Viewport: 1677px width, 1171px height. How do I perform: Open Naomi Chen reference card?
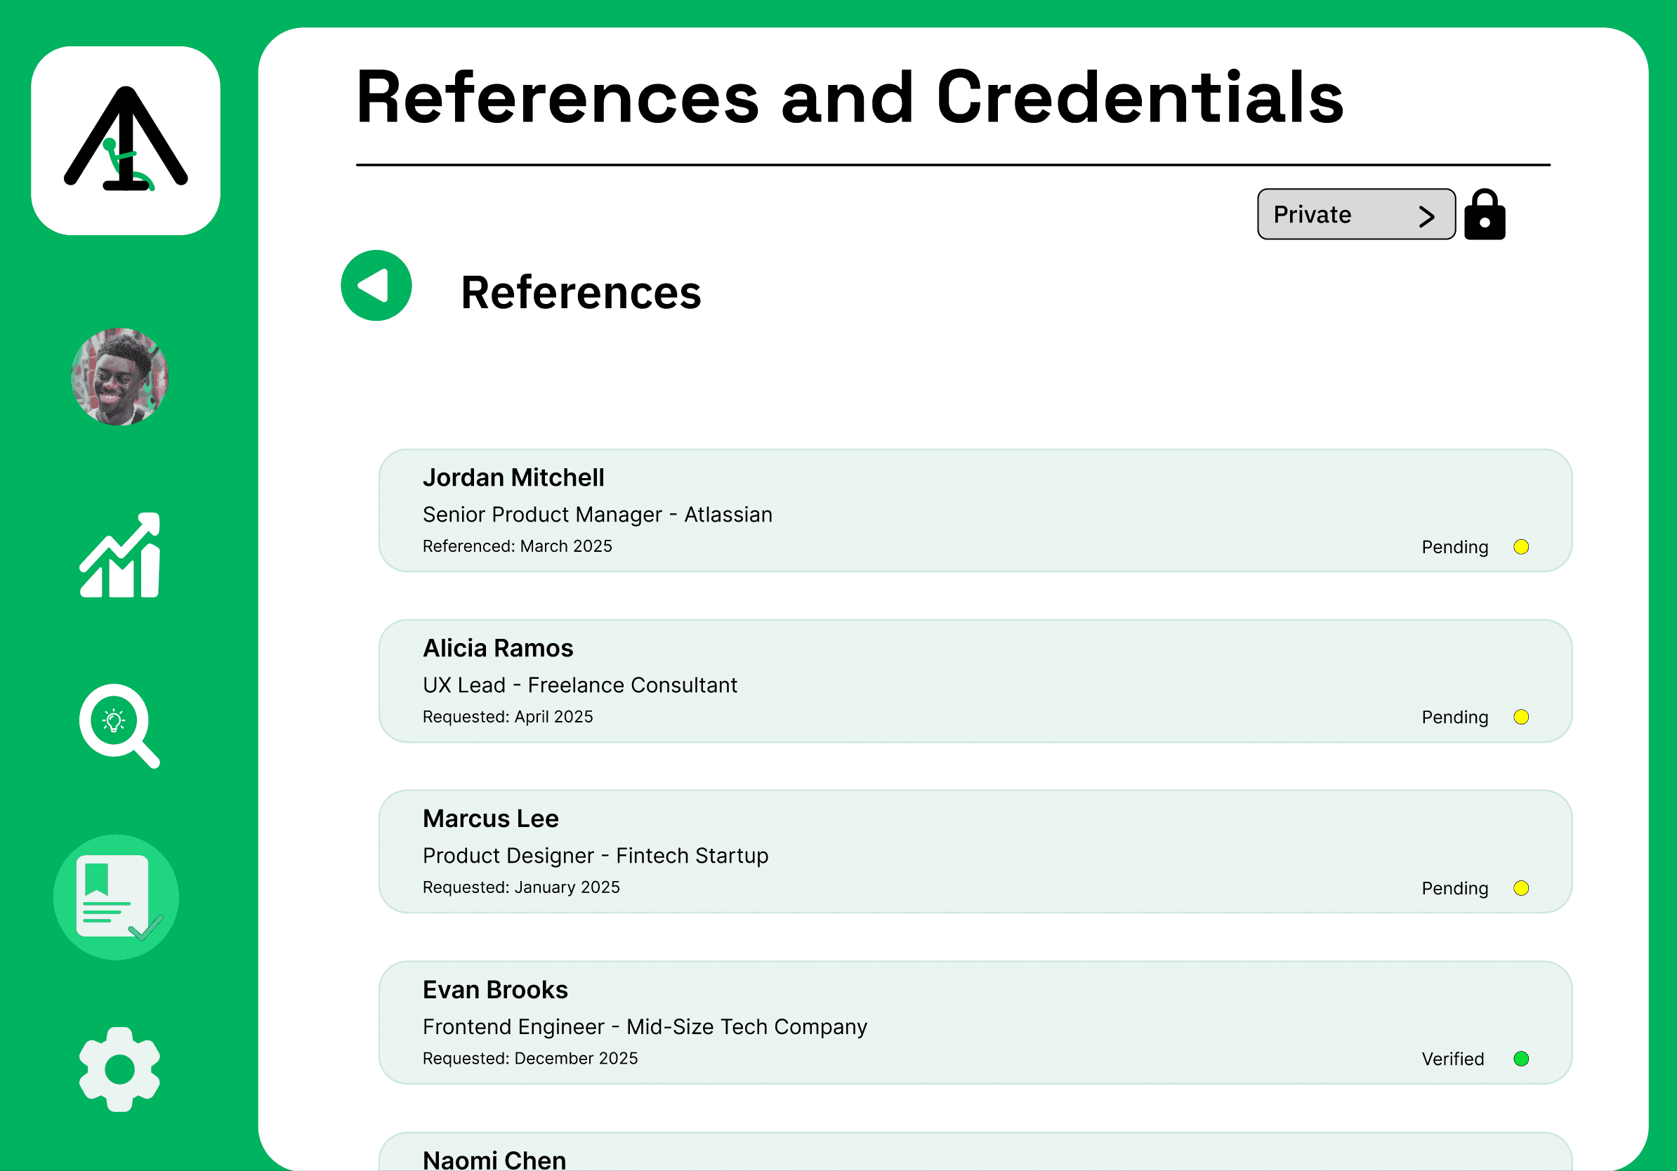(x=974, y=1153)
